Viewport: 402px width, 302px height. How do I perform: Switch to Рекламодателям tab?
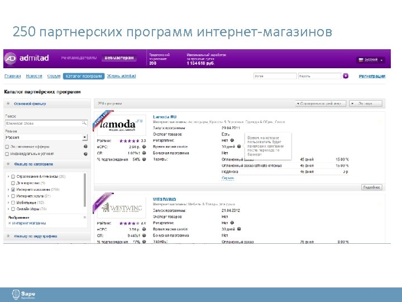point(79,58)
